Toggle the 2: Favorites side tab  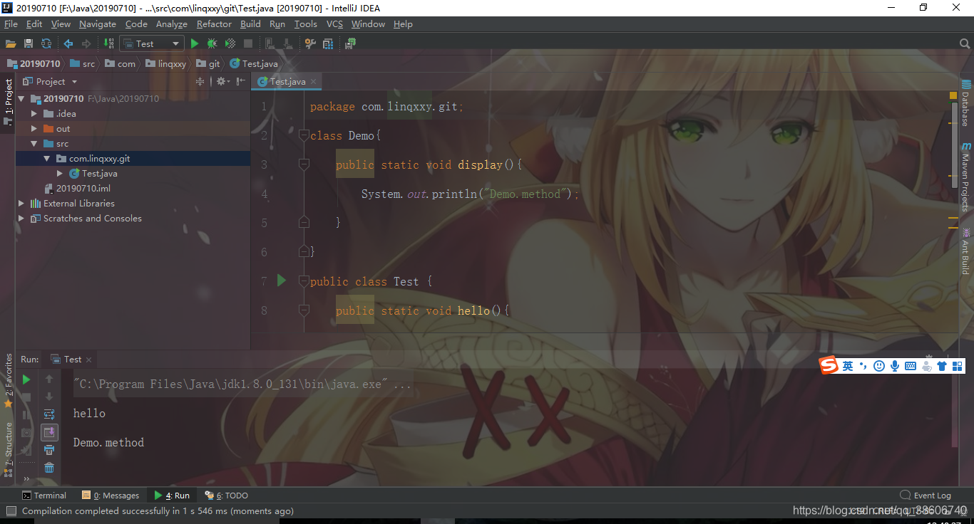pos(8,379)
